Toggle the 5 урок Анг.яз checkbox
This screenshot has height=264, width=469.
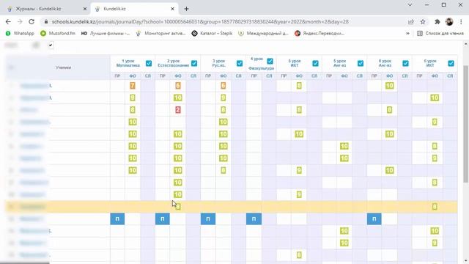click(361, 63)
